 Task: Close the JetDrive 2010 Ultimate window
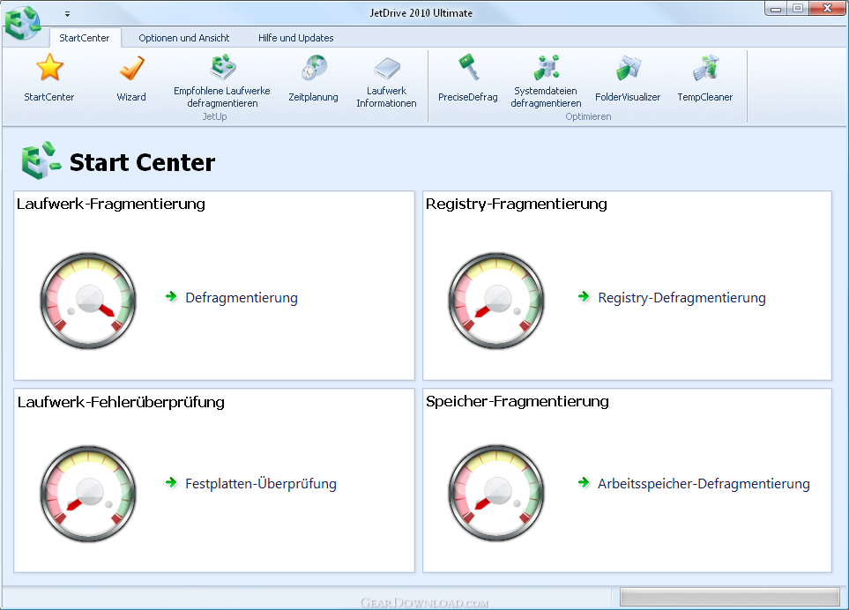pyautogui.click(x=827, y=9)
